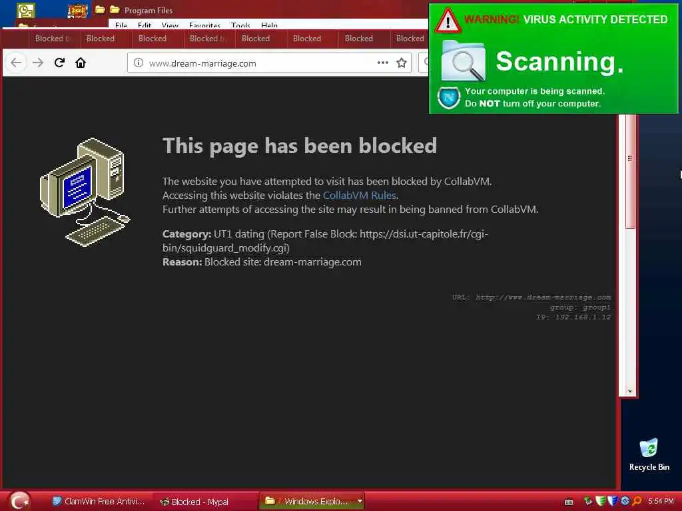Open the Favorites menu in Explorer window

tap(204, 25)
